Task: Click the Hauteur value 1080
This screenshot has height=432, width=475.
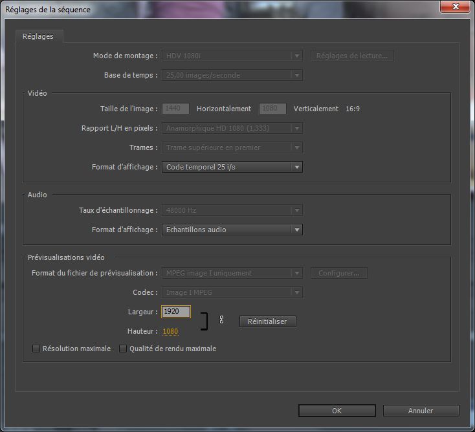Action: click(170, 331)
